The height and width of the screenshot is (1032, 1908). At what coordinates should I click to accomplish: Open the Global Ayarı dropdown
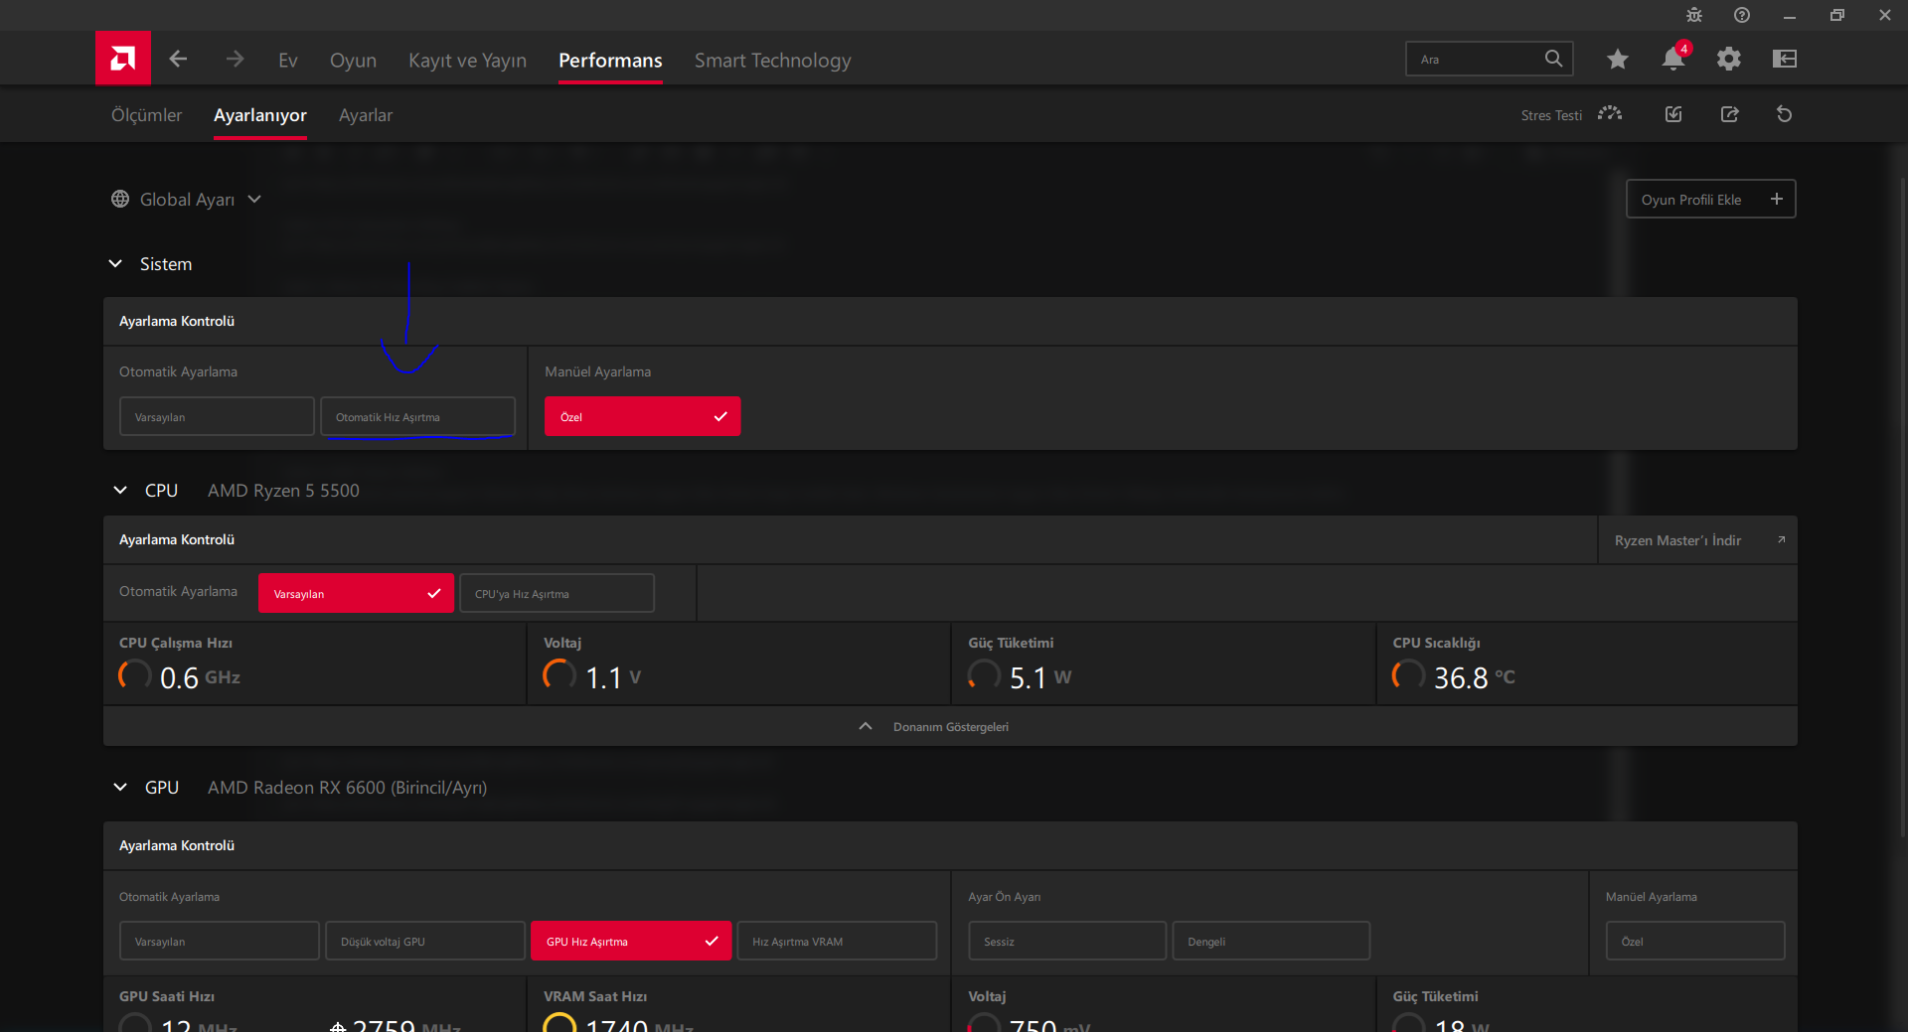coord(254,199)
